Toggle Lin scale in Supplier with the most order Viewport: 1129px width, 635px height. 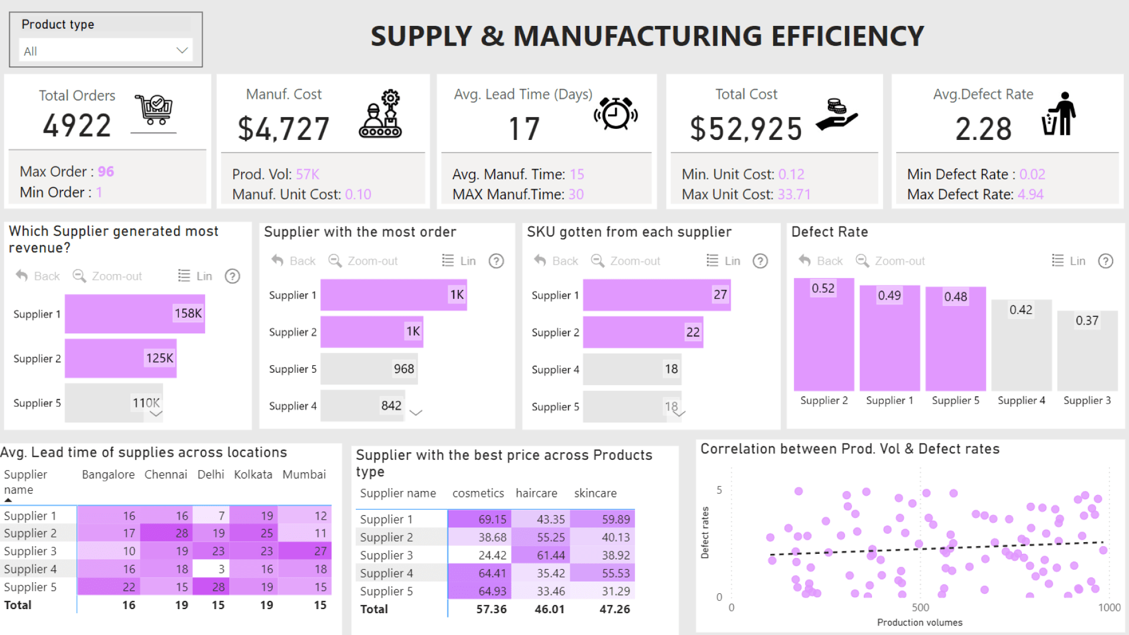click(x=459, y=260)
